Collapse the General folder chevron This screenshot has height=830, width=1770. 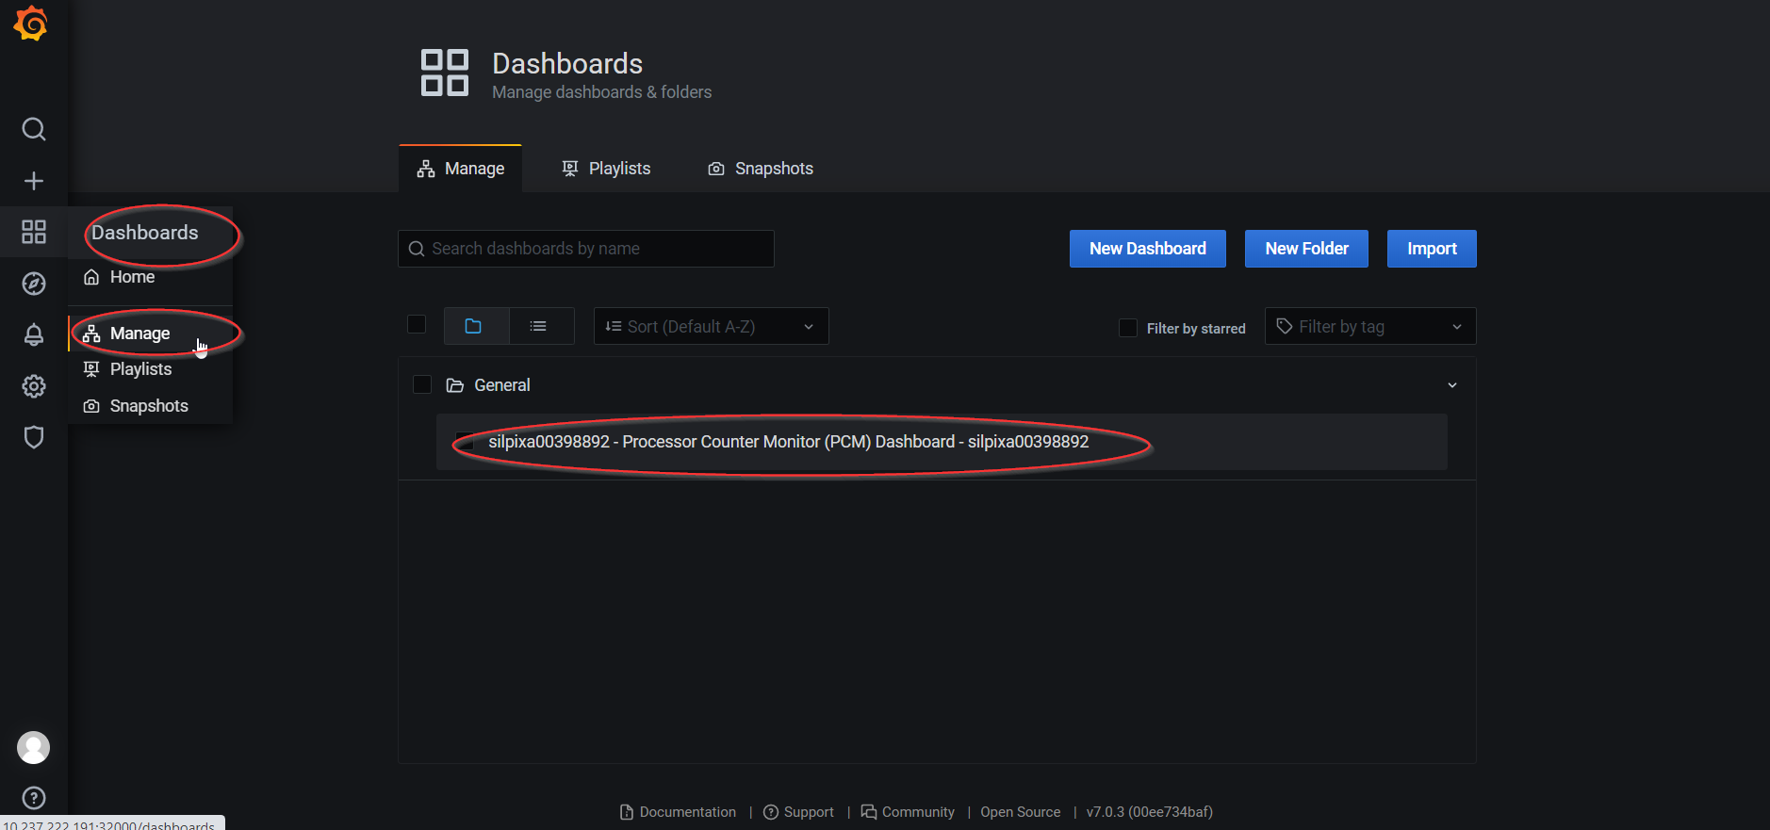pos(1452,385)
